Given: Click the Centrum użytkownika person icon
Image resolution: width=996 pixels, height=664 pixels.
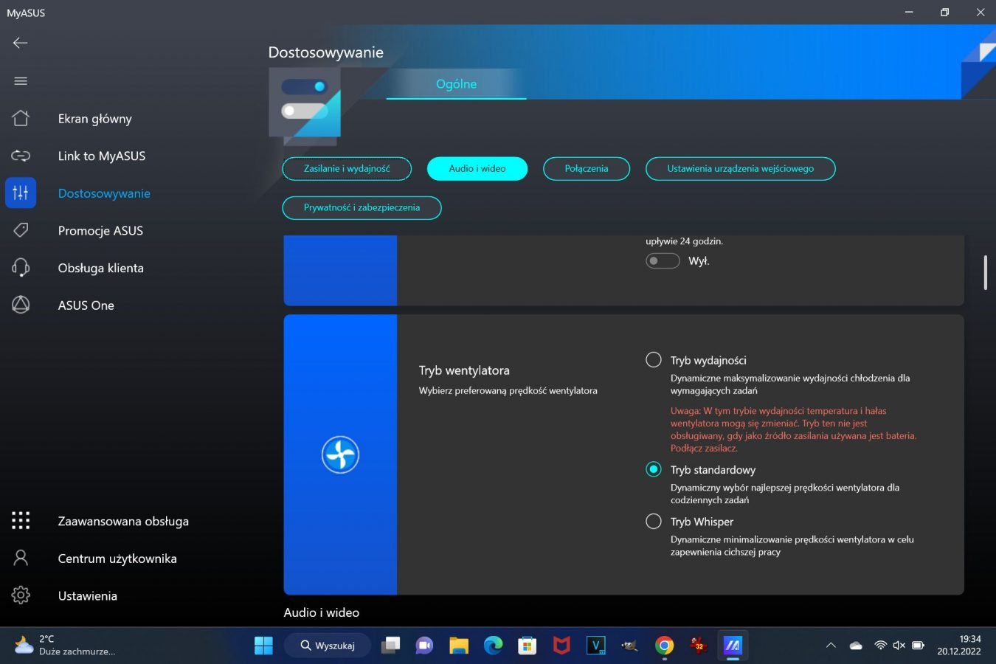Looking at the screenshot, I should [21, 558].
